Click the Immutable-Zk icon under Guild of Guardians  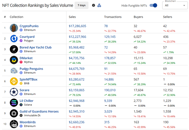pos(21,115)
